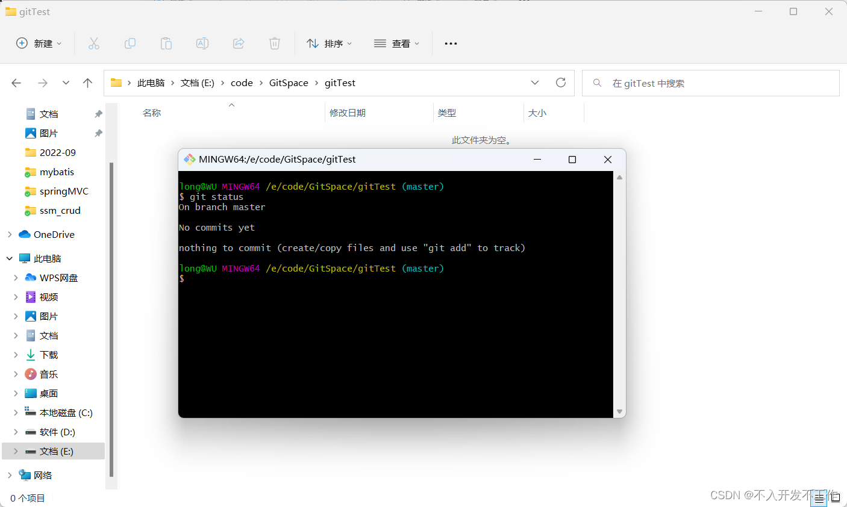Sort by 大小 column header

point(537,113)
